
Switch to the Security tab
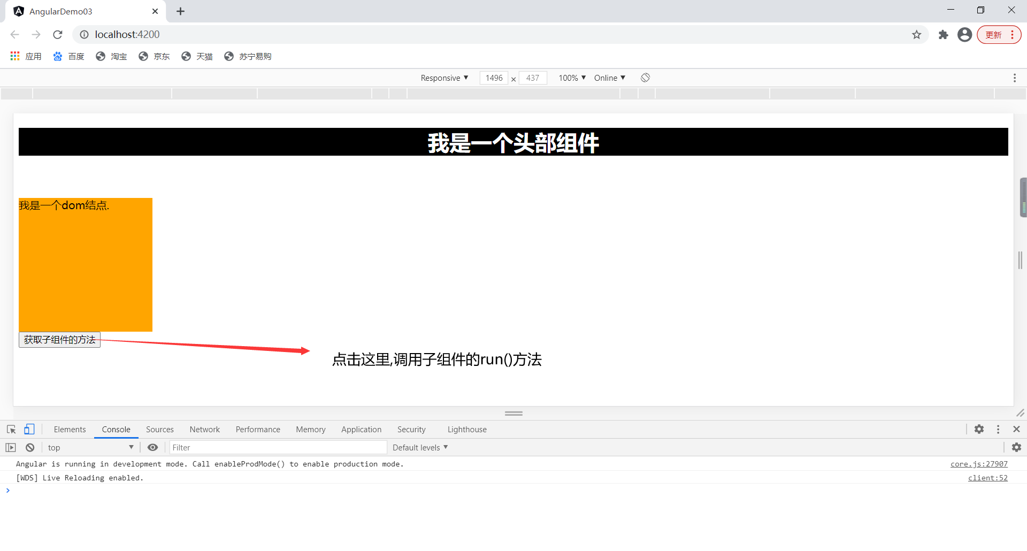pos(411,430)
